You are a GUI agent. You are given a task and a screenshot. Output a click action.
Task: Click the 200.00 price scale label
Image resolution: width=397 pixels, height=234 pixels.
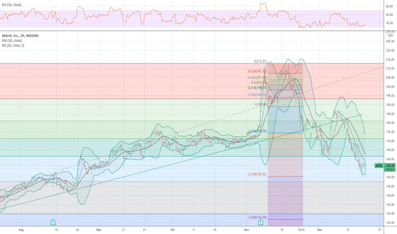coord(390,86)
